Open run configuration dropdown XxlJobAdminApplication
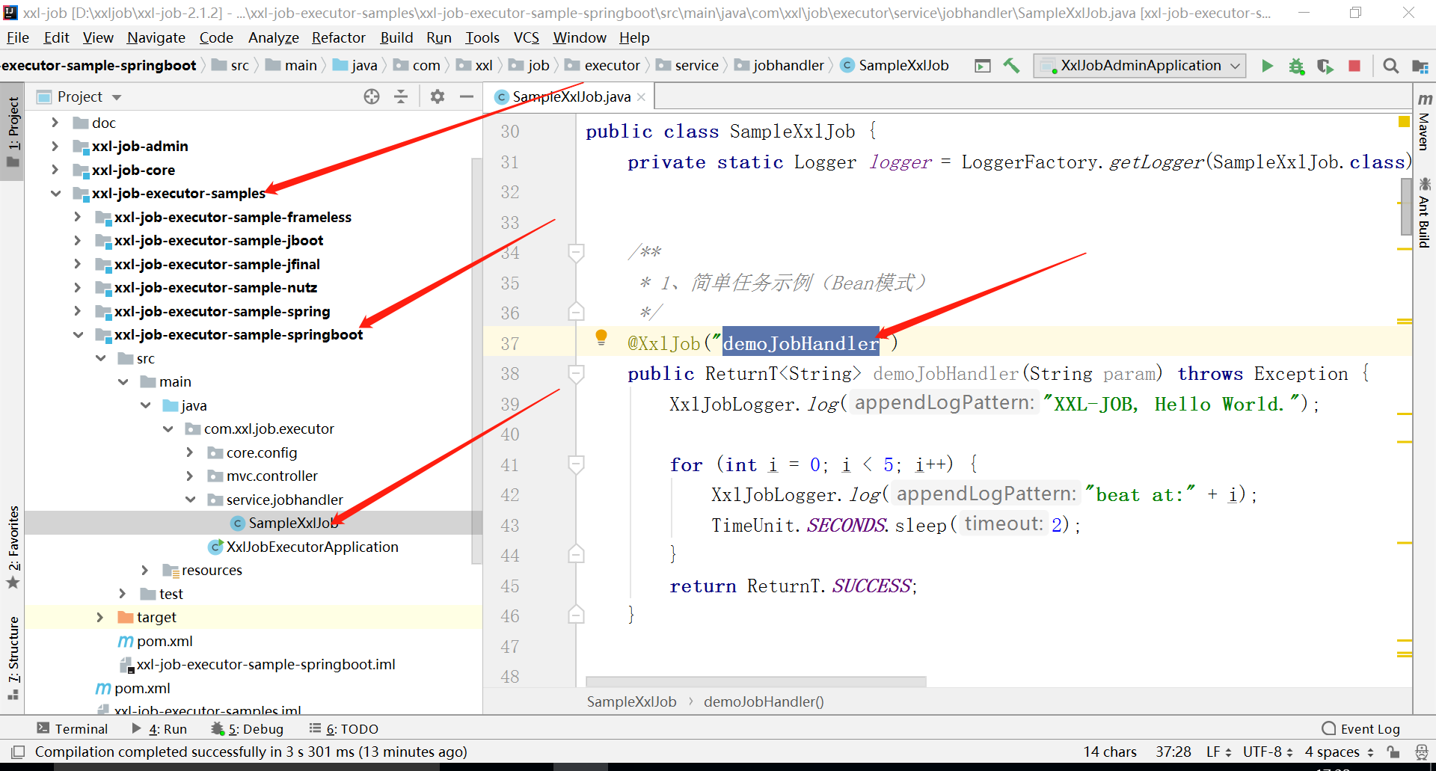The image size is (1436, 771). (x=1140, y=66)
